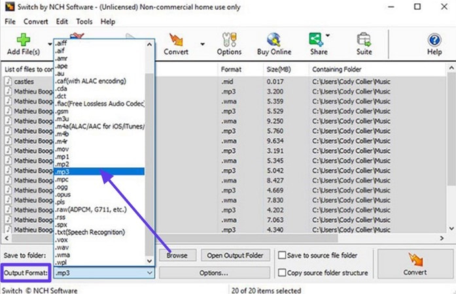Viewport: 456px width, 294px height.
Task: Select .wma in the format list
Action: pos(99,255)
